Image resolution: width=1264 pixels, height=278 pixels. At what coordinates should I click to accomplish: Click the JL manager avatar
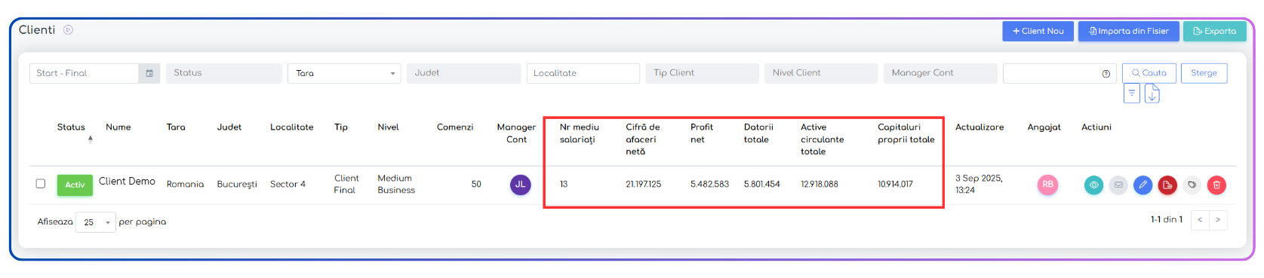click(x=520, y=185)
